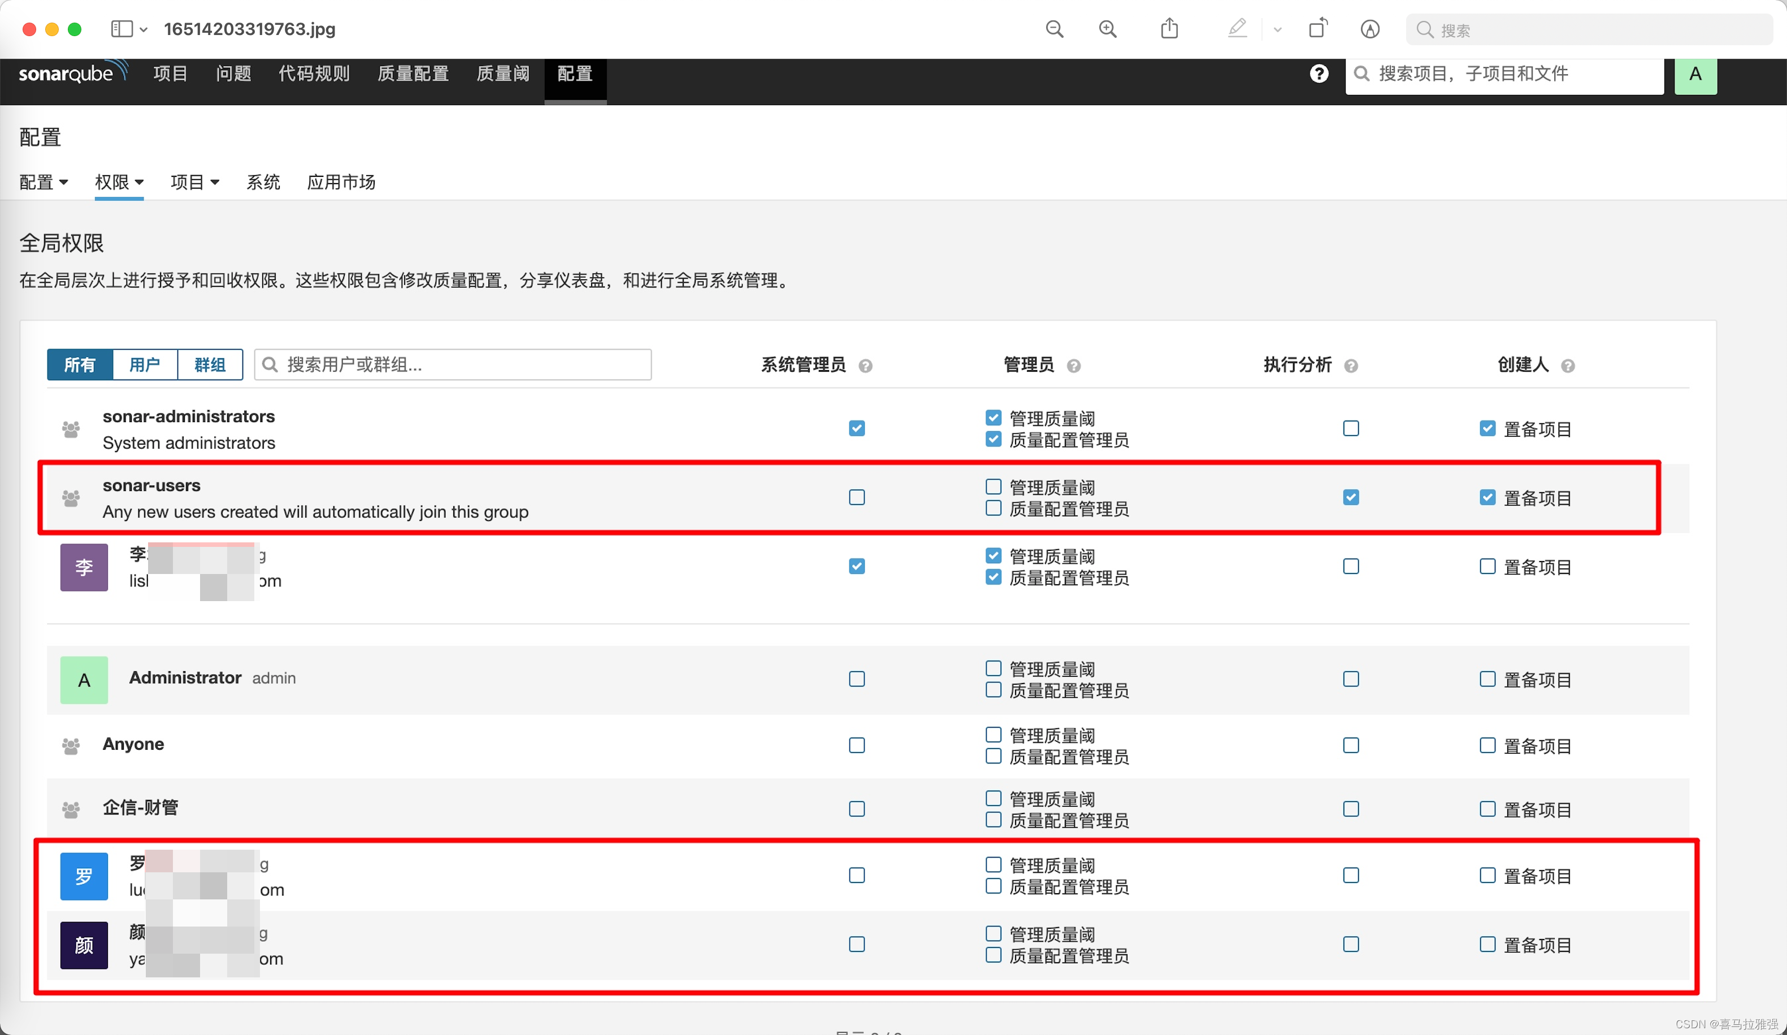This screenshot has width=1787, height=1035.
Task: Click the sonar-administrators group name
Action: pos(189,416)
